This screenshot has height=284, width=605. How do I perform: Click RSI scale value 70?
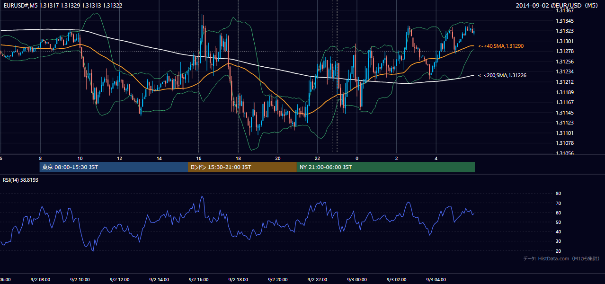[x=558, y=203]
